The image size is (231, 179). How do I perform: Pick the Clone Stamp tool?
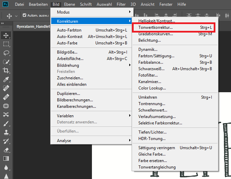(x=6, y=132)
